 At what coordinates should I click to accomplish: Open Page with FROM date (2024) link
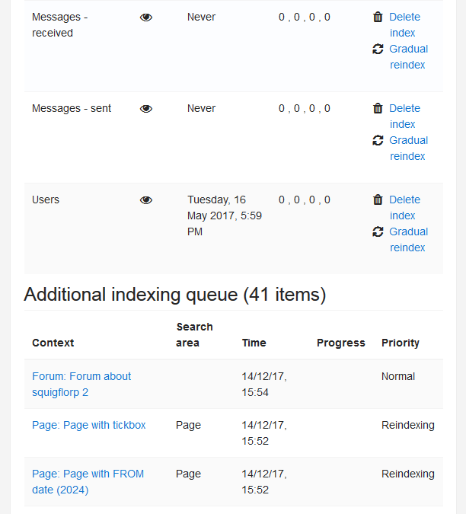click(88, 482)
